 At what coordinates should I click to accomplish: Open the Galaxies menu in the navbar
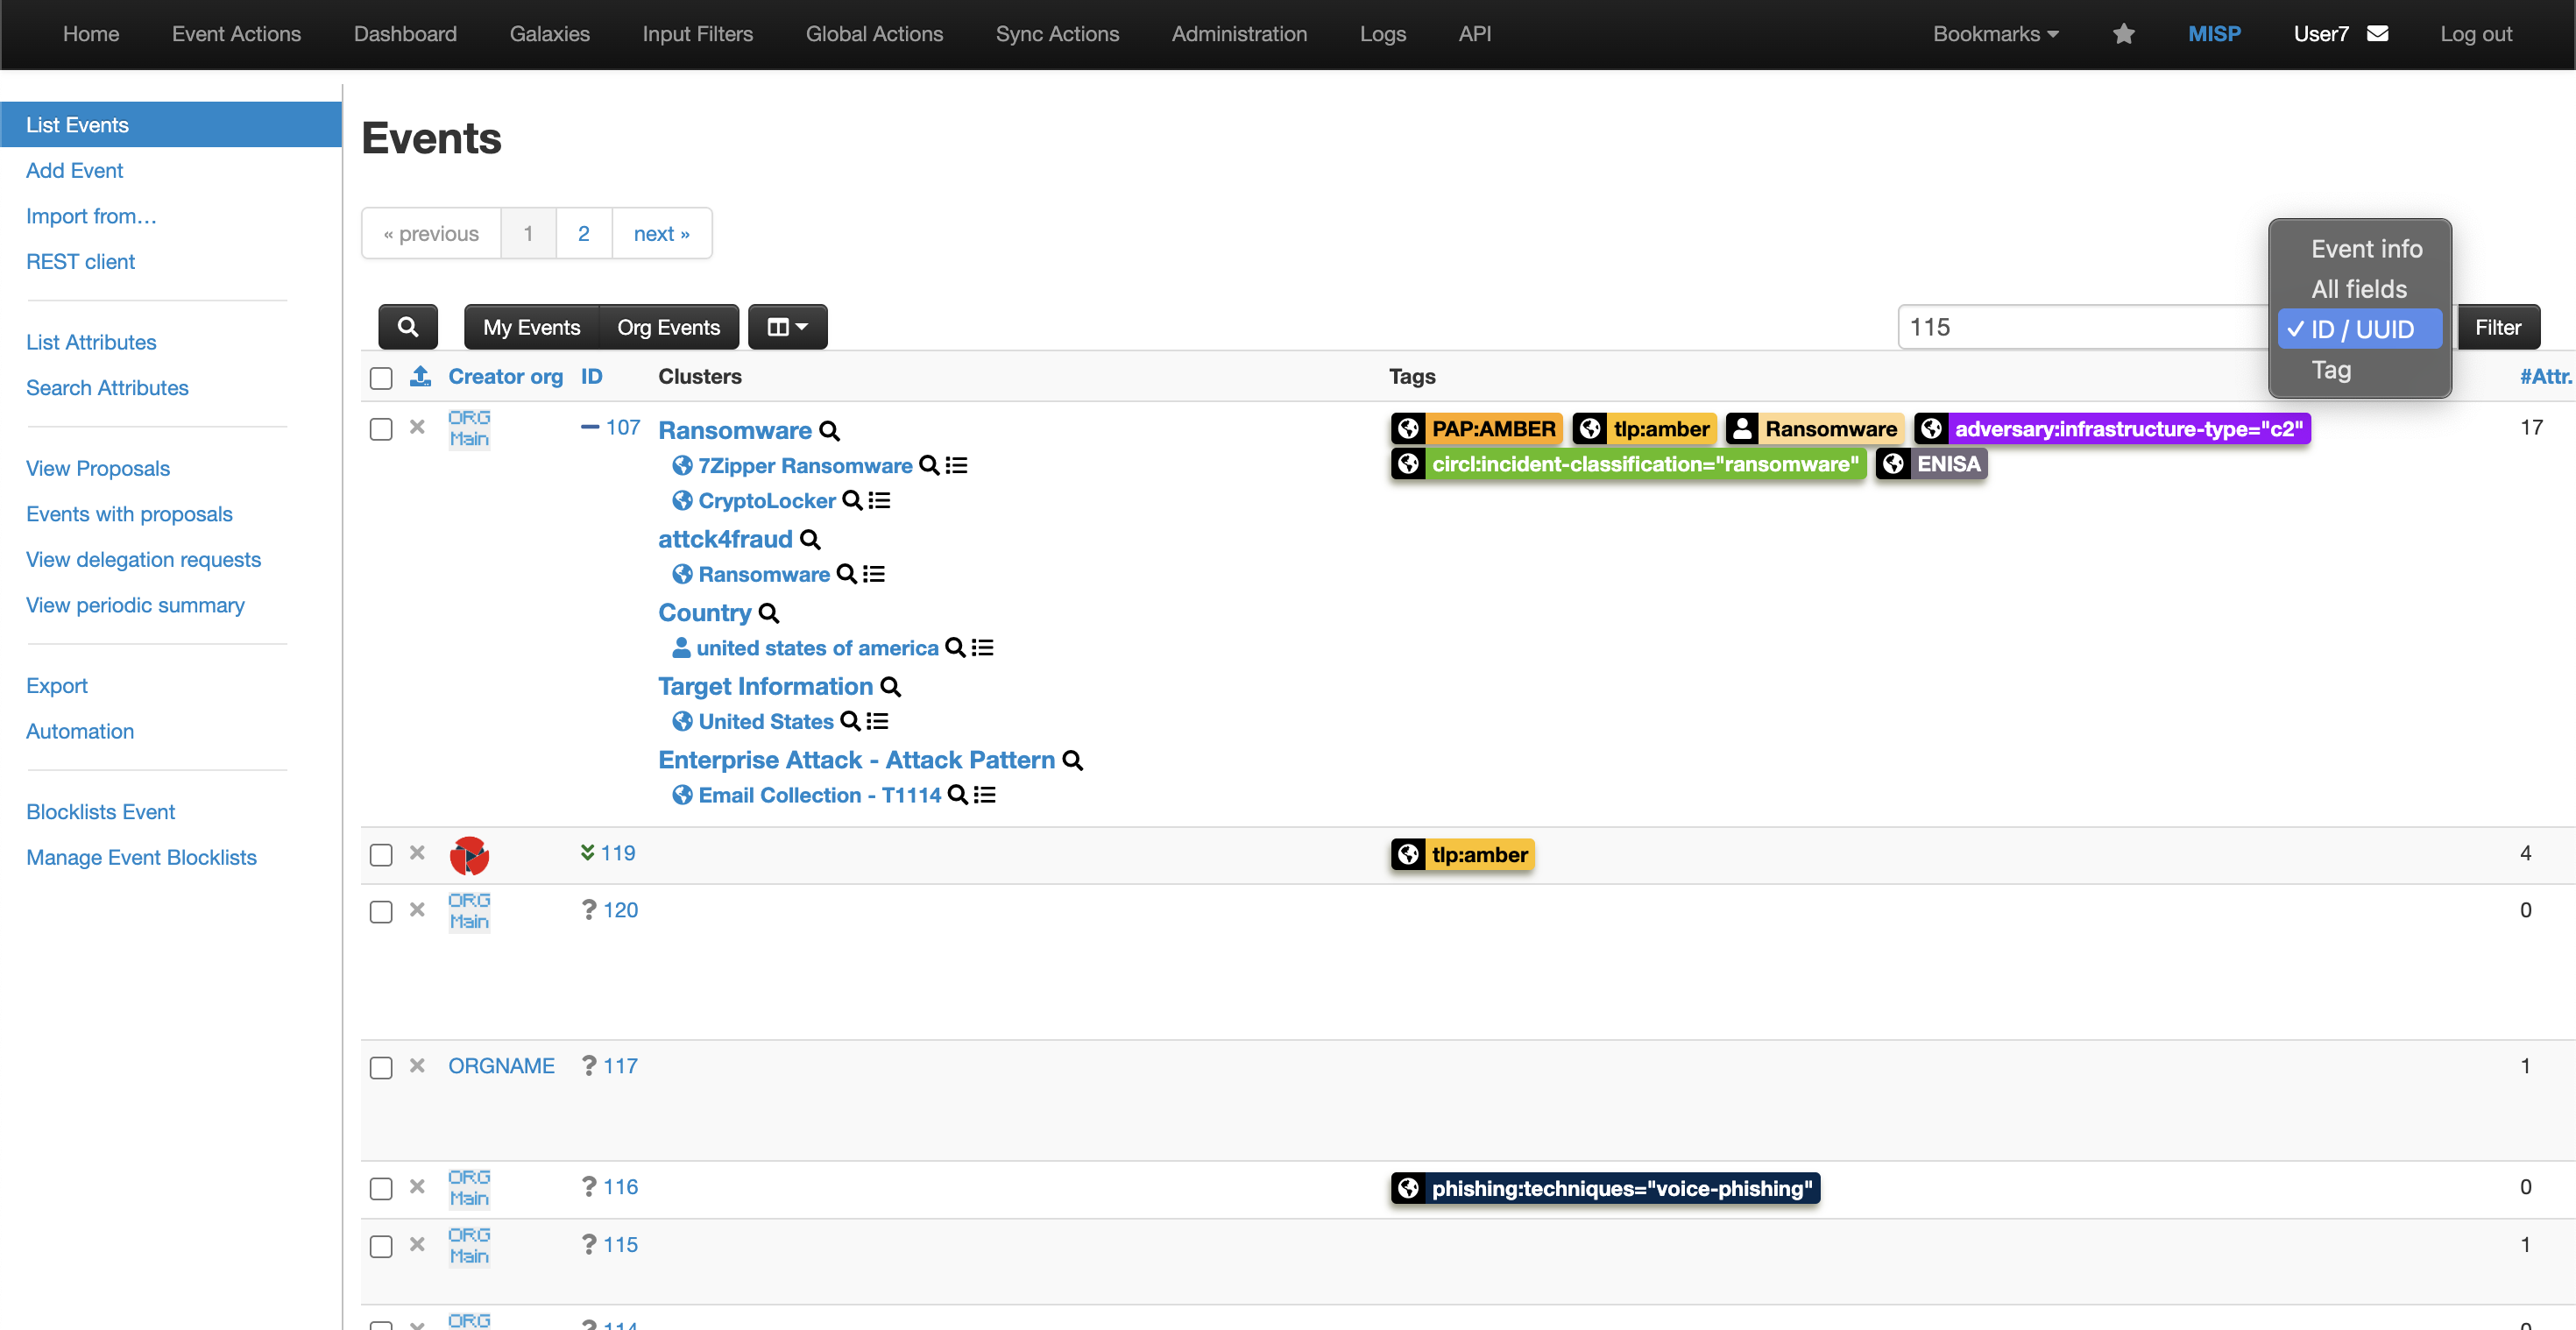coord(549,34)
